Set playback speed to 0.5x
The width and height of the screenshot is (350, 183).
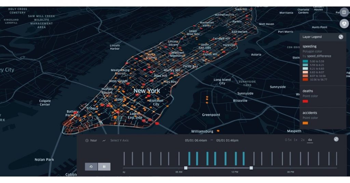coord(288,140)
